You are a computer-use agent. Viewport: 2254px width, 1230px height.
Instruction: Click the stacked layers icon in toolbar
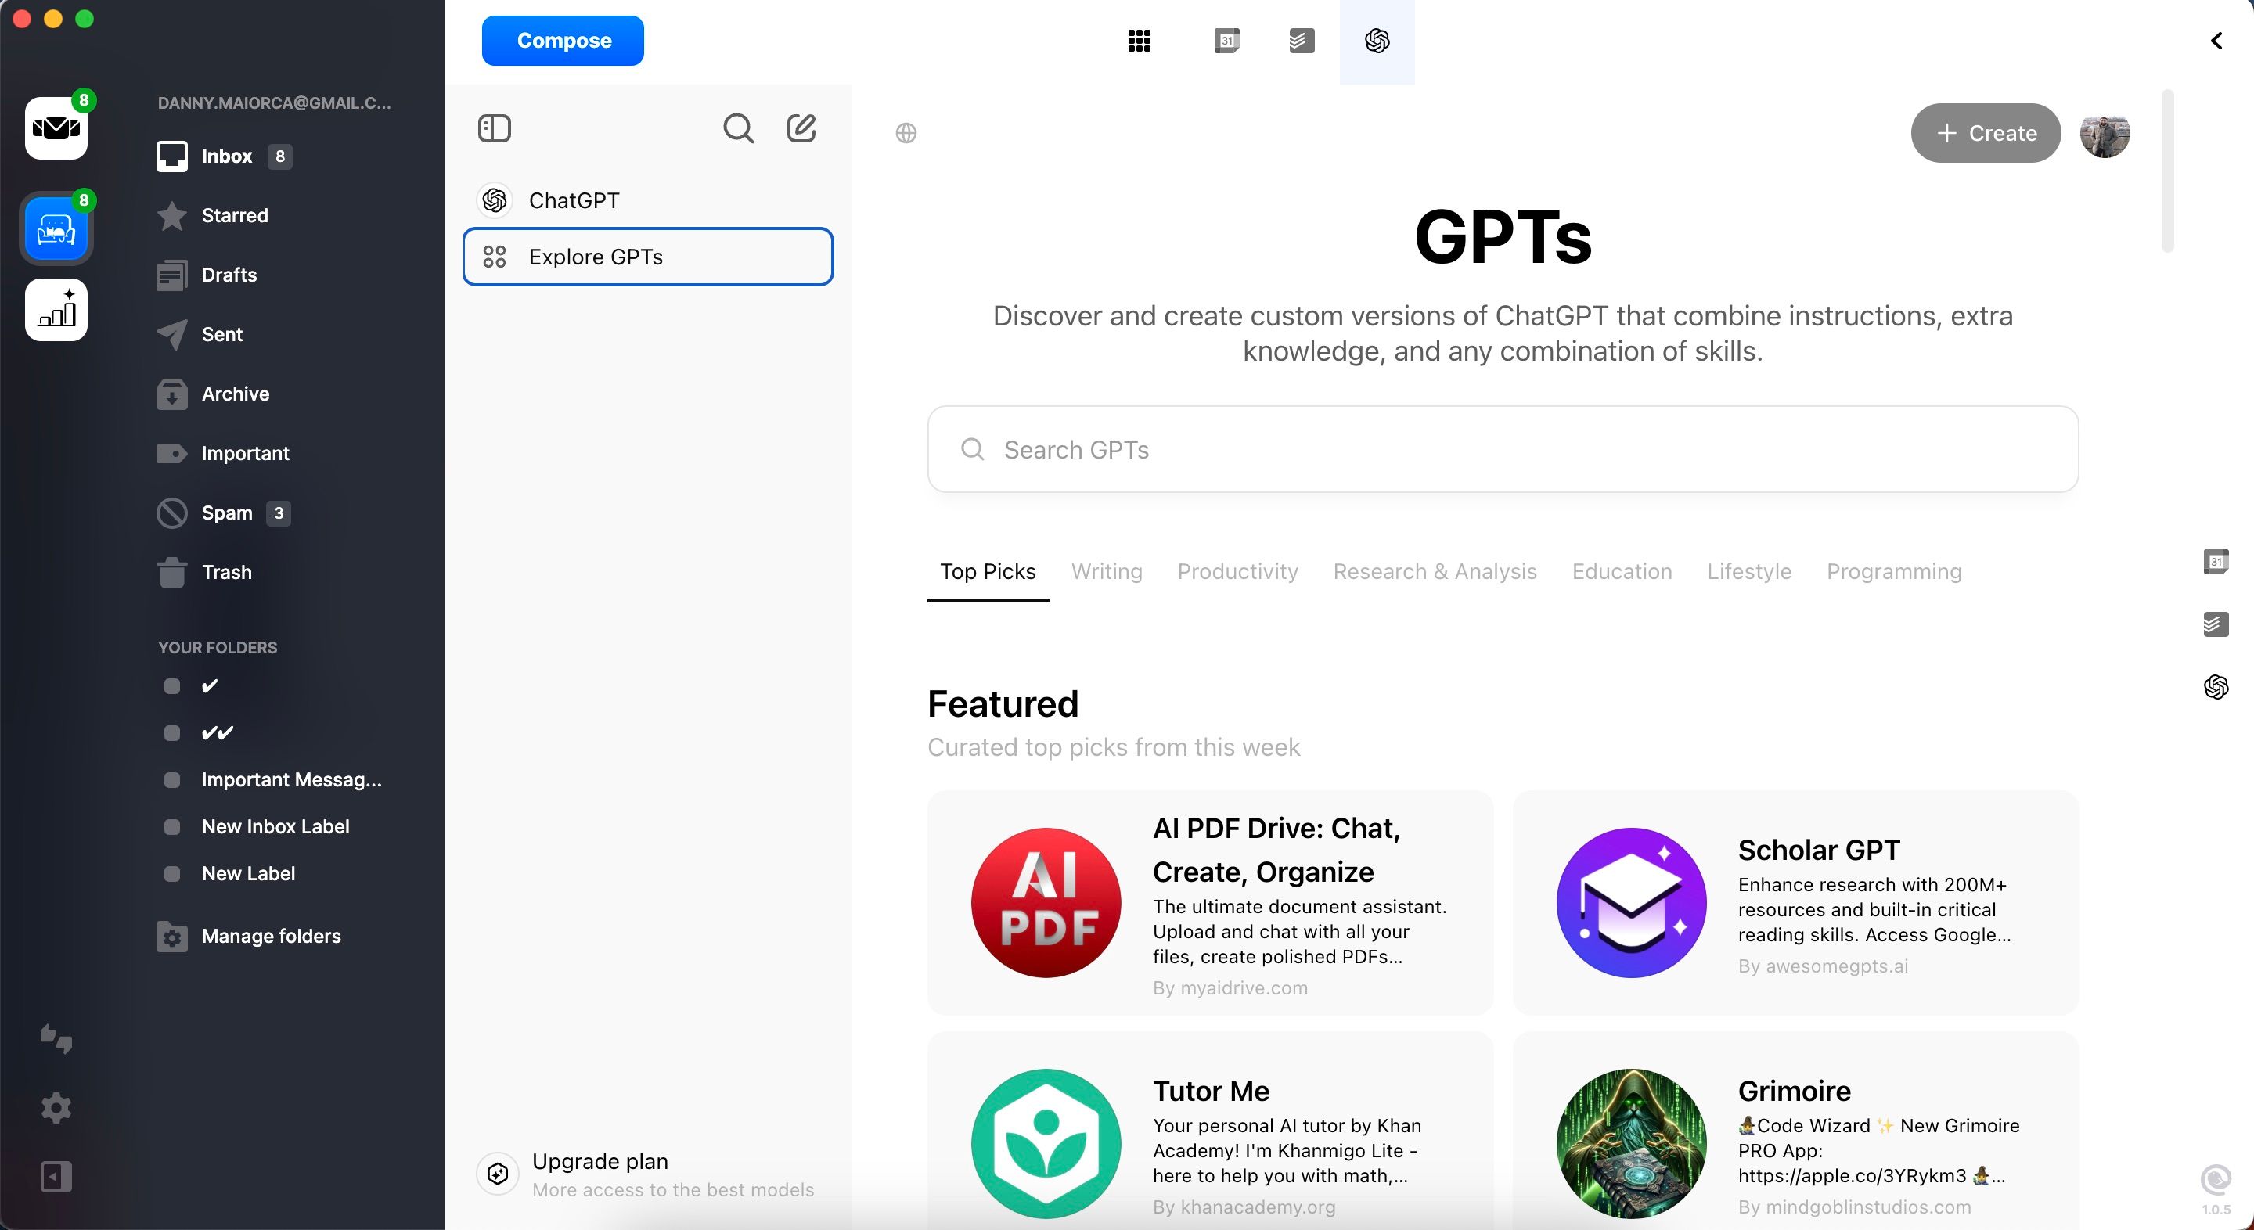pos(1298,41)
